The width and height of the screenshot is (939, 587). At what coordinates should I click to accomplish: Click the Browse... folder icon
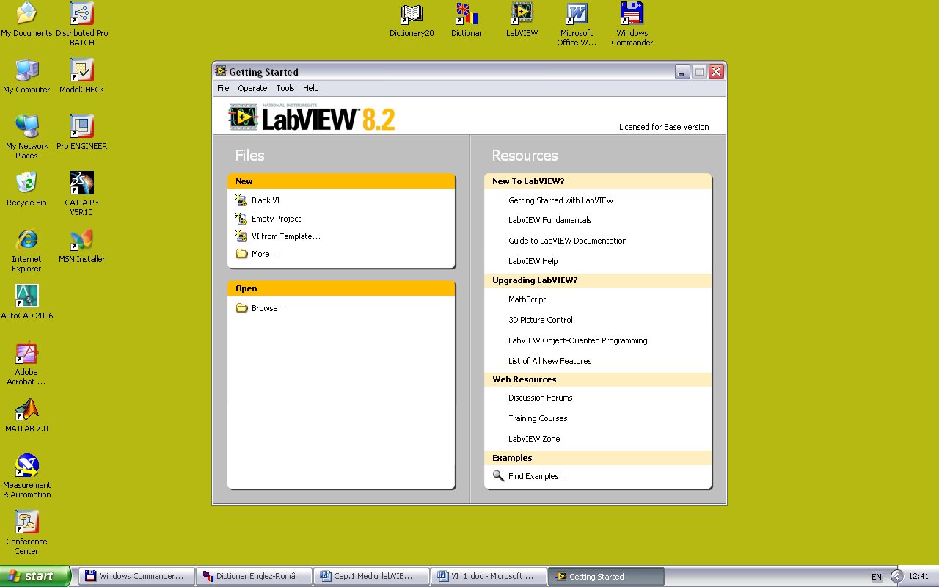tap(241, 308)
